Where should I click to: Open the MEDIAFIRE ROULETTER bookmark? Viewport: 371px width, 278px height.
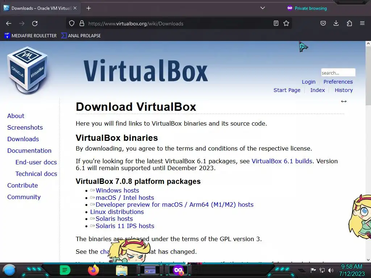pyautogui.click(x=30, y=36)
